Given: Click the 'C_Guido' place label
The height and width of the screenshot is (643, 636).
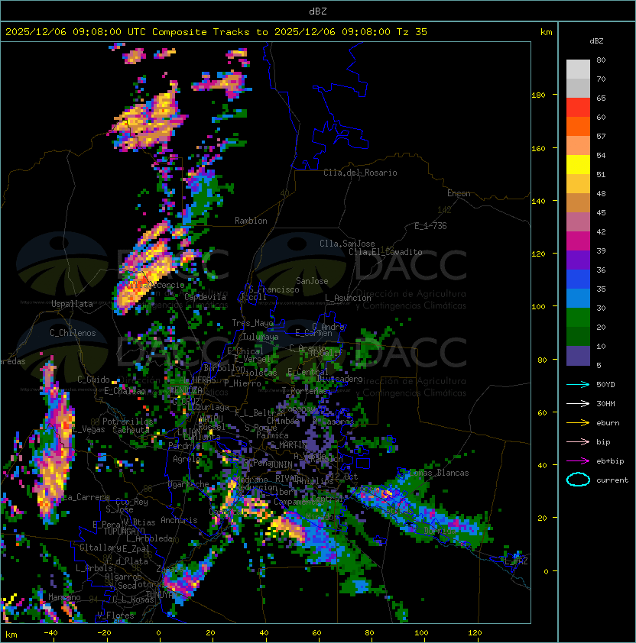Looking at the screenshot, I should coord(93,380).
